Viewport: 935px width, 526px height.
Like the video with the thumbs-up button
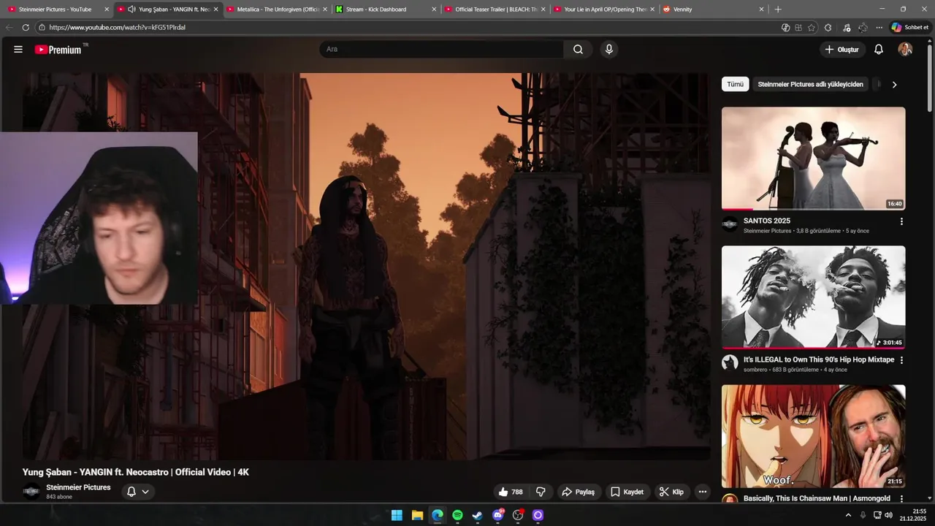(510, 492)
